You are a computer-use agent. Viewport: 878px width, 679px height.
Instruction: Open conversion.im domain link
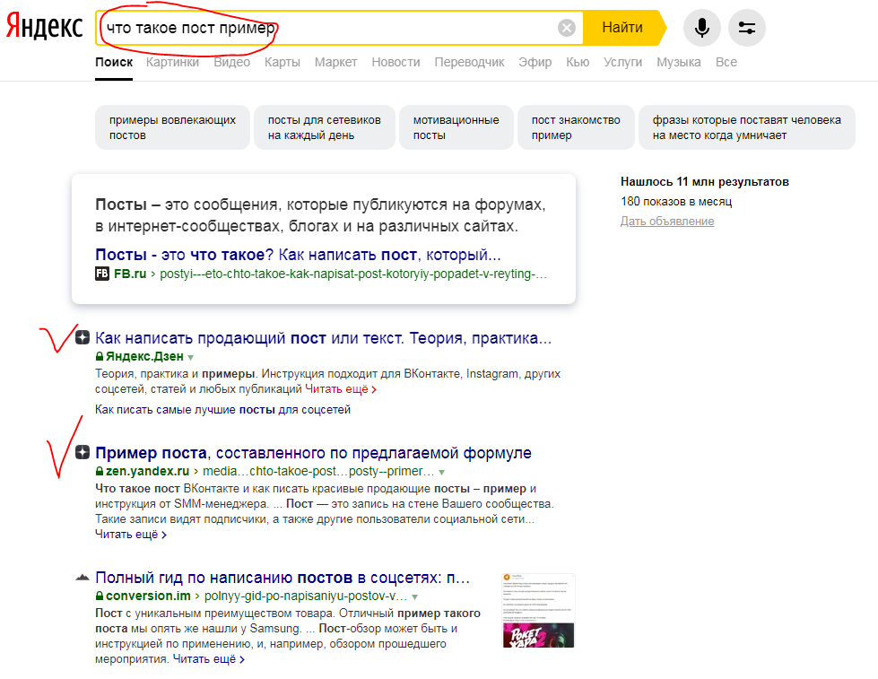[148, 596]
